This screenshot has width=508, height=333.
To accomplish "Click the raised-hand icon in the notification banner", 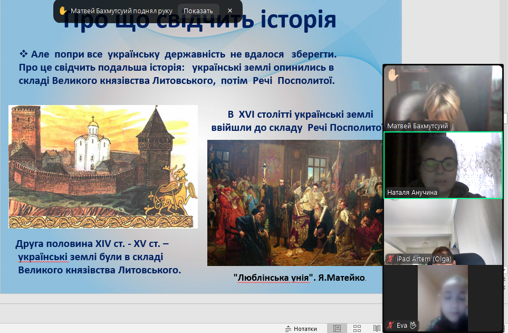I will [63, 11].
